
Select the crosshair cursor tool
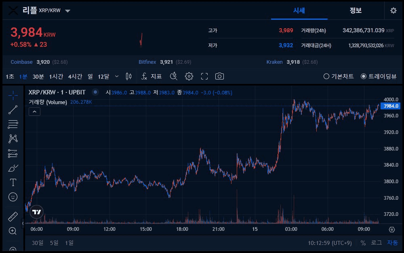13,96
